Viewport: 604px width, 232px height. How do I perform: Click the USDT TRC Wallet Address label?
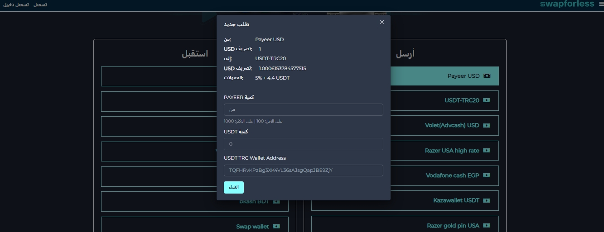pyautogui.click(x=255, y=158)
